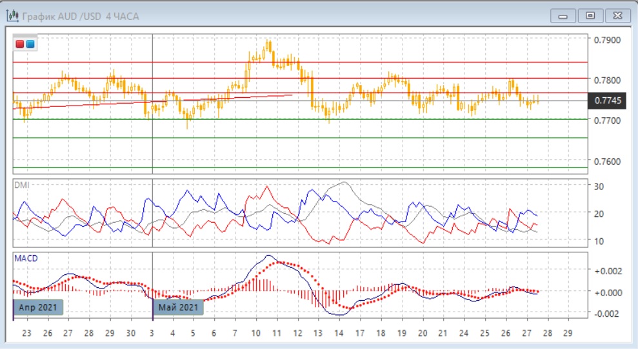Click the blue square icon on chart
This screenshot has height=349, width=638.
[x=30, y=44]
